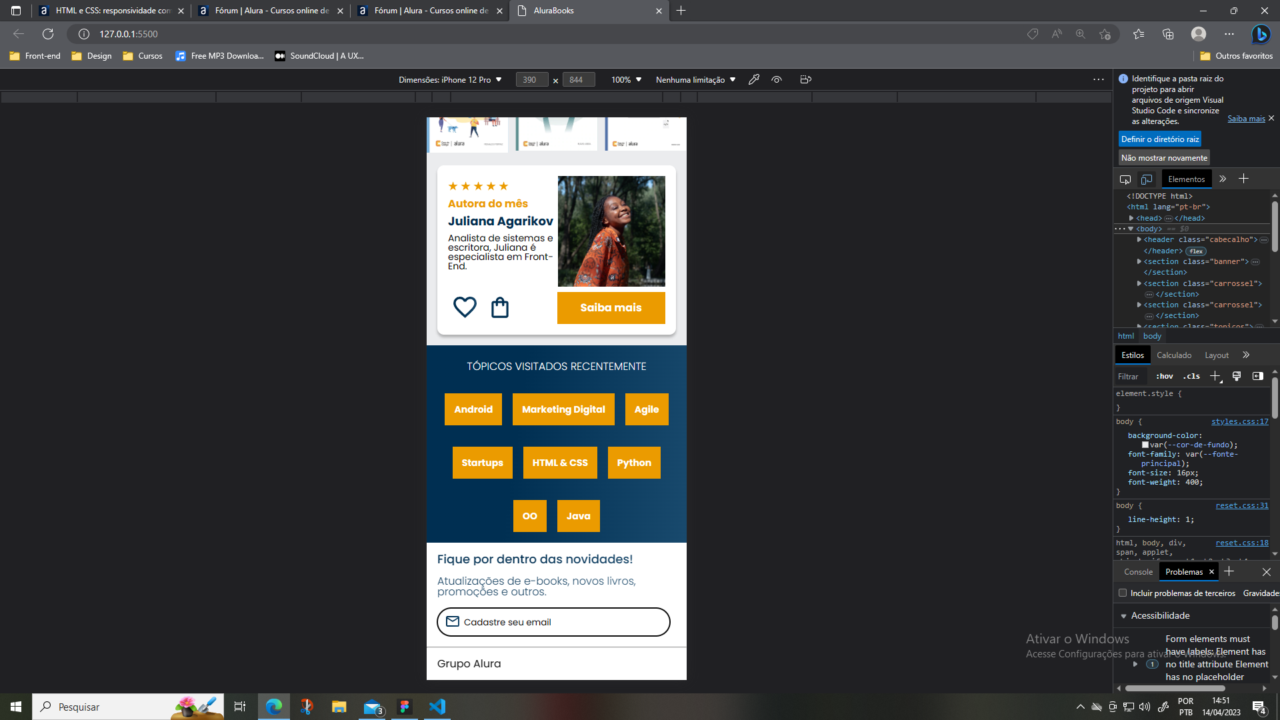Open Favorites list icon in toolbar

click(1139, 34)
